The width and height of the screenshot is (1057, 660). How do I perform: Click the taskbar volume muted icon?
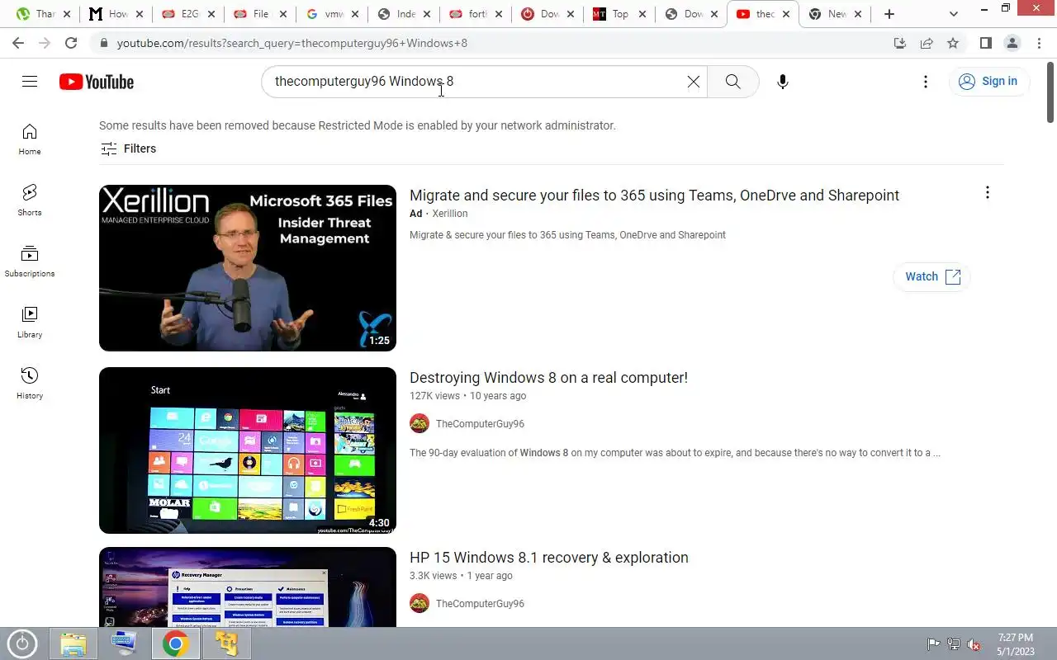[974, 644]
